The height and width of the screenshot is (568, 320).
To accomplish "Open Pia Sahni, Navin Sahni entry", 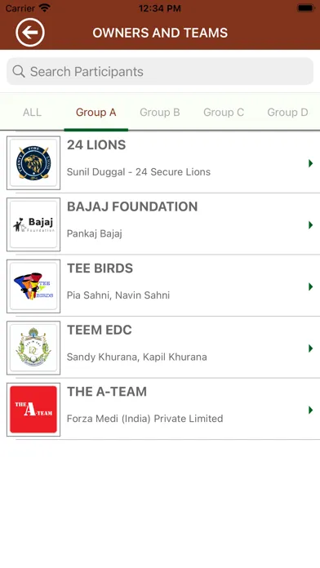I will coord(118,295).
